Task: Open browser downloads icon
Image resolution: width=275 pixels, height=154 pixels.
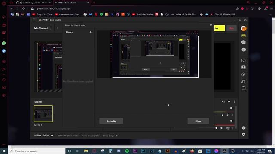Action: tap(266, 9)
